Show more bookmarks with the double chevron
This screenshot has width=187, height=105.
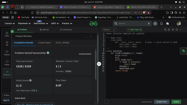click(x=163, y=17)
